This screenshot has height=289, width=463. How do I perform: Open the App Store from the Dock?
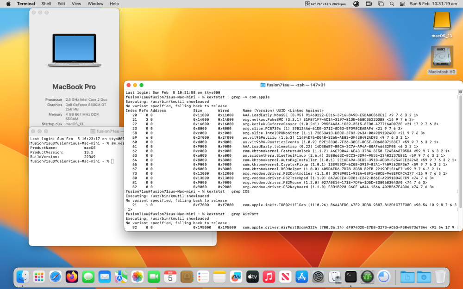[301, 277]
